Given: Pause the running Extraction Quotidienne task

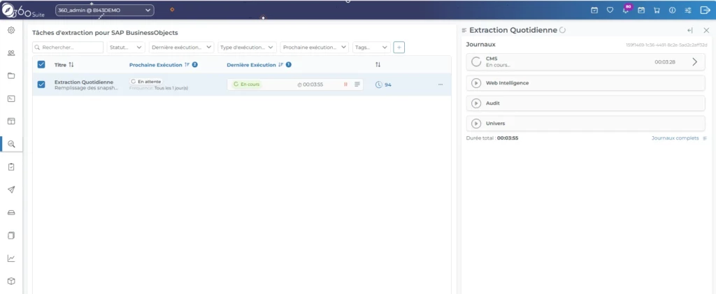Looking at the screenshot, I should (345, 84).
